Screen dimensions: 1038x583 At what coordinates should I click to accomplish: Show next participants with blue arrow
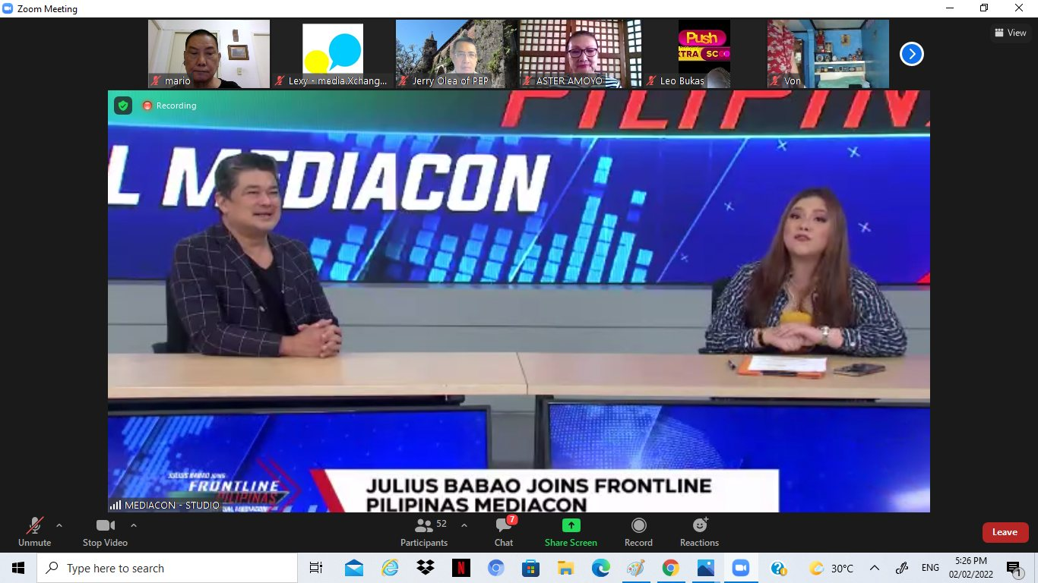912,54
